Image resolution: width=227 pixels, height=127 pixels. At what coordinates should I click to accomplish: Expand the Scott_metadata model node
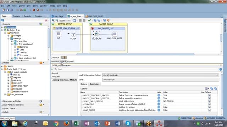(5, 95)
